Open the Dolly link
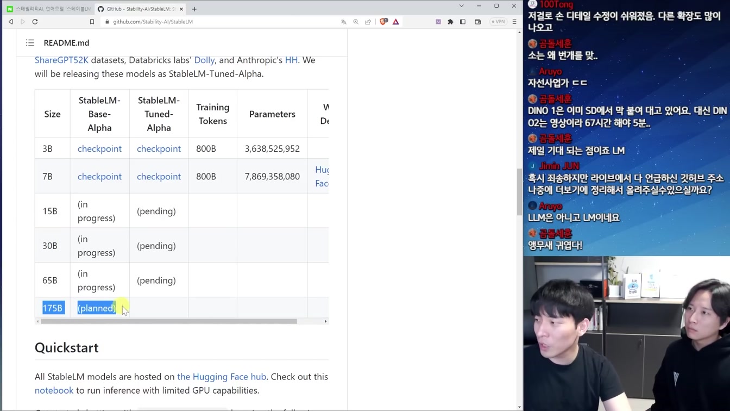730x411 pixels. pos(204,60)
